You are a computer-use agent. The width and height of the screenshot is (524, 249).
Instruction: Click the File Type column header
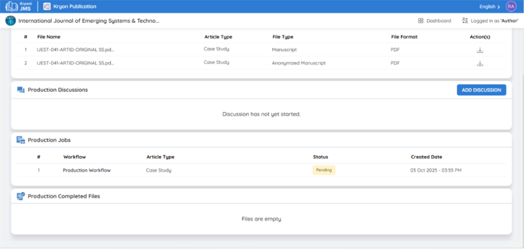[x=283, y=37]
